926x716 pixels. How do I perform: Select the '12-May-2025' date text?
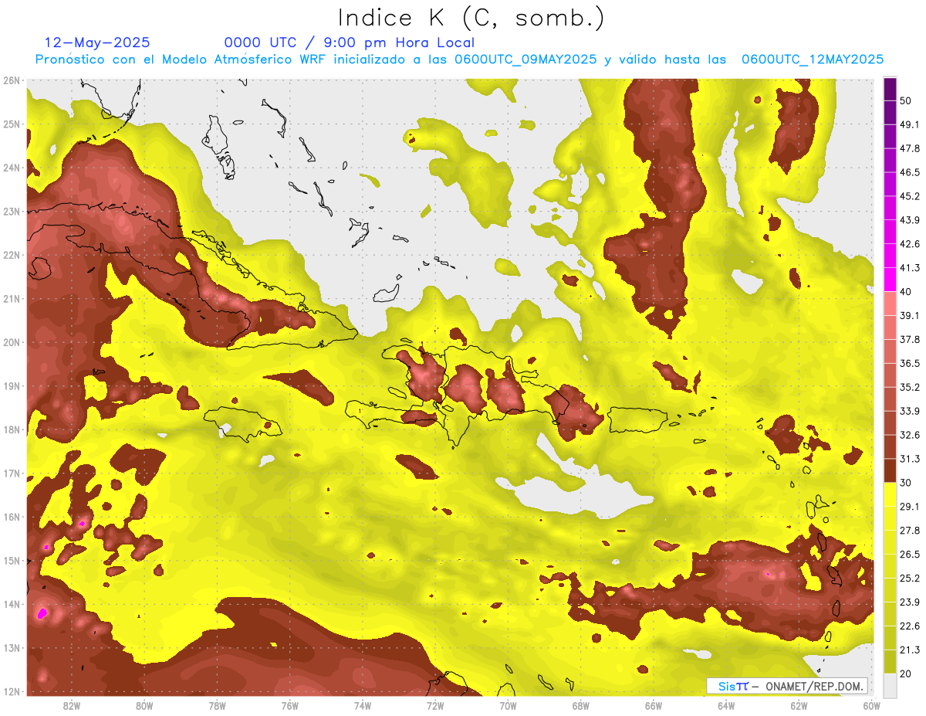pyautogui.click(x=96, y=42)
